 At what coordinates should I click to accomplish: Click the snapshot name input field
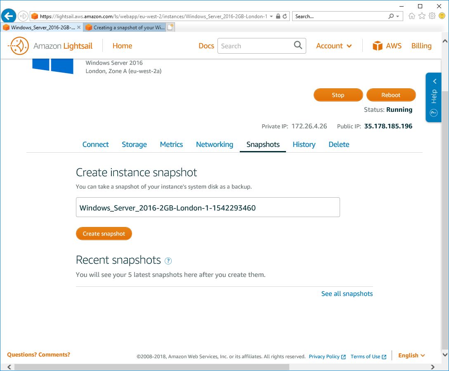click(x=208, y=207)
